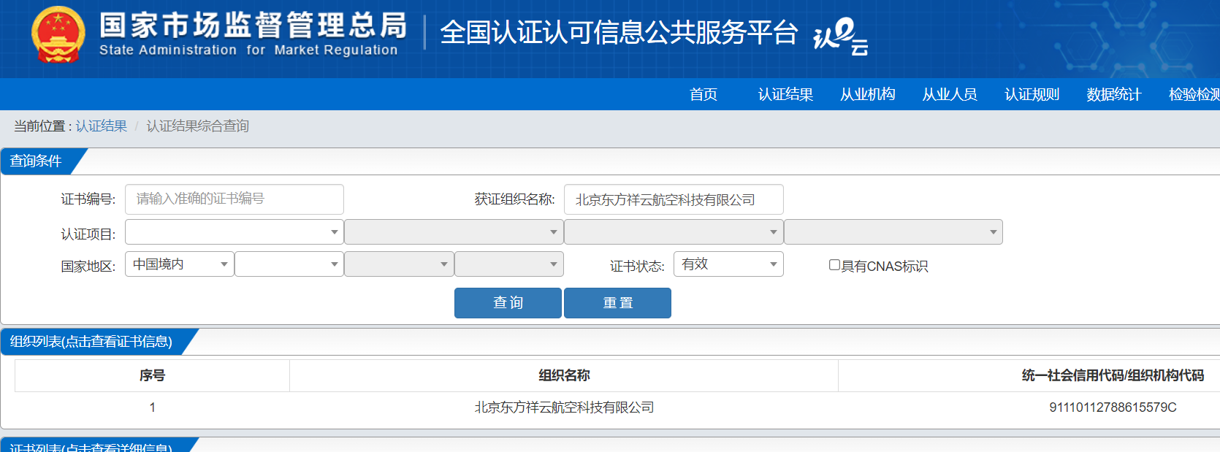This screenshot has width=1220, height=452.
Task: Click the 组织列表 section header
Action: coord(91,342)
